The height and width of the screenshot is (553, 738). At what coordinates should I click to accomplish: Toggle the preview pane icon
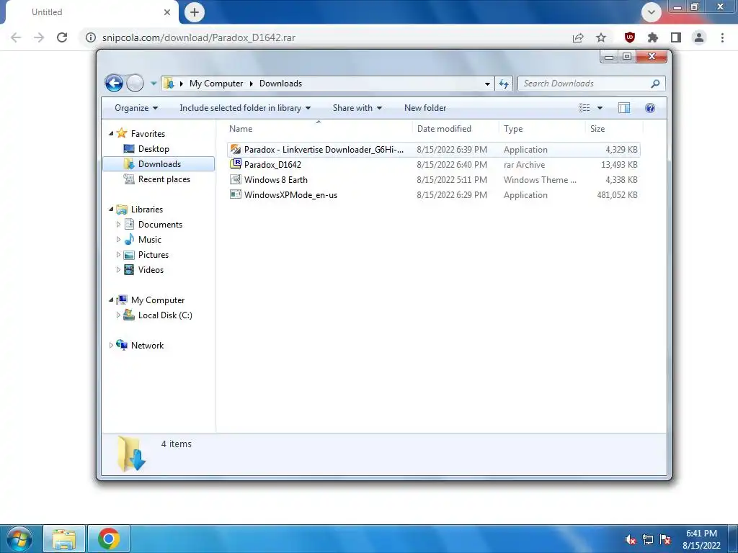coord(624,108)
